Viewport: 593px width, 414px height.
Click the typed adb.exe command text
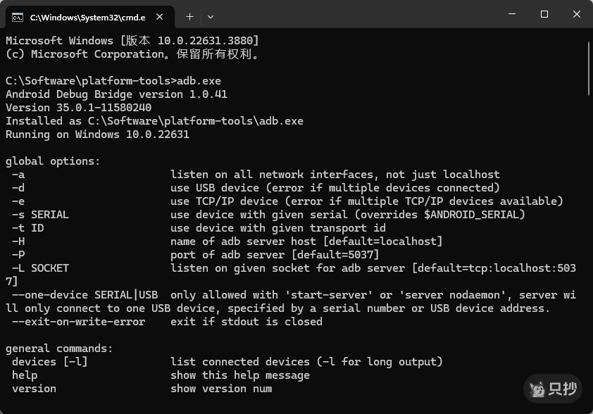point(199,81)
